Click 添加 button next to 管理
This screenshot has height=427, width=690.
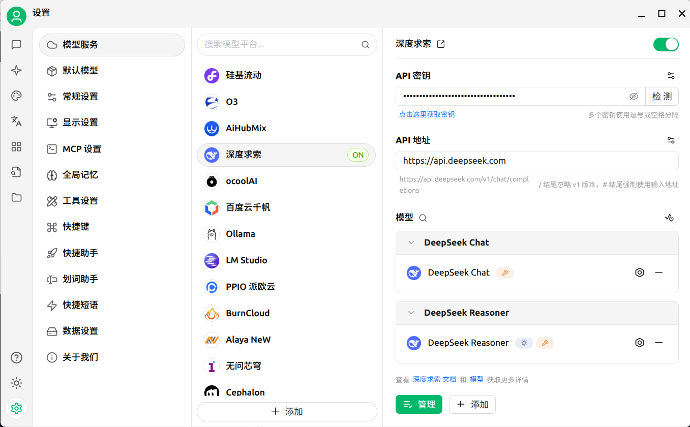472,405
